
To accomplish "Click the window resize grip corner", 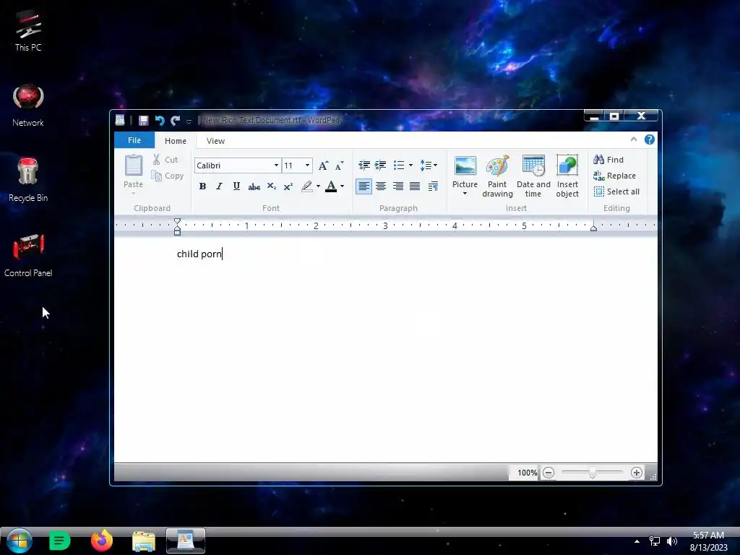I will 653,477.
